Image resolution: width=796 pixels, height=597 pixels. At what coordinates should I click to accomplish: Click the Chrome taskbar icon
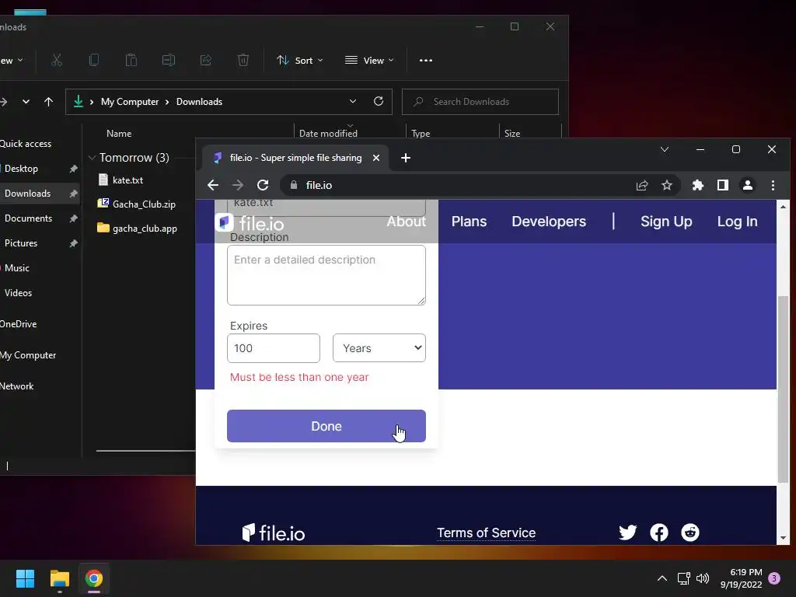(94, 578)
